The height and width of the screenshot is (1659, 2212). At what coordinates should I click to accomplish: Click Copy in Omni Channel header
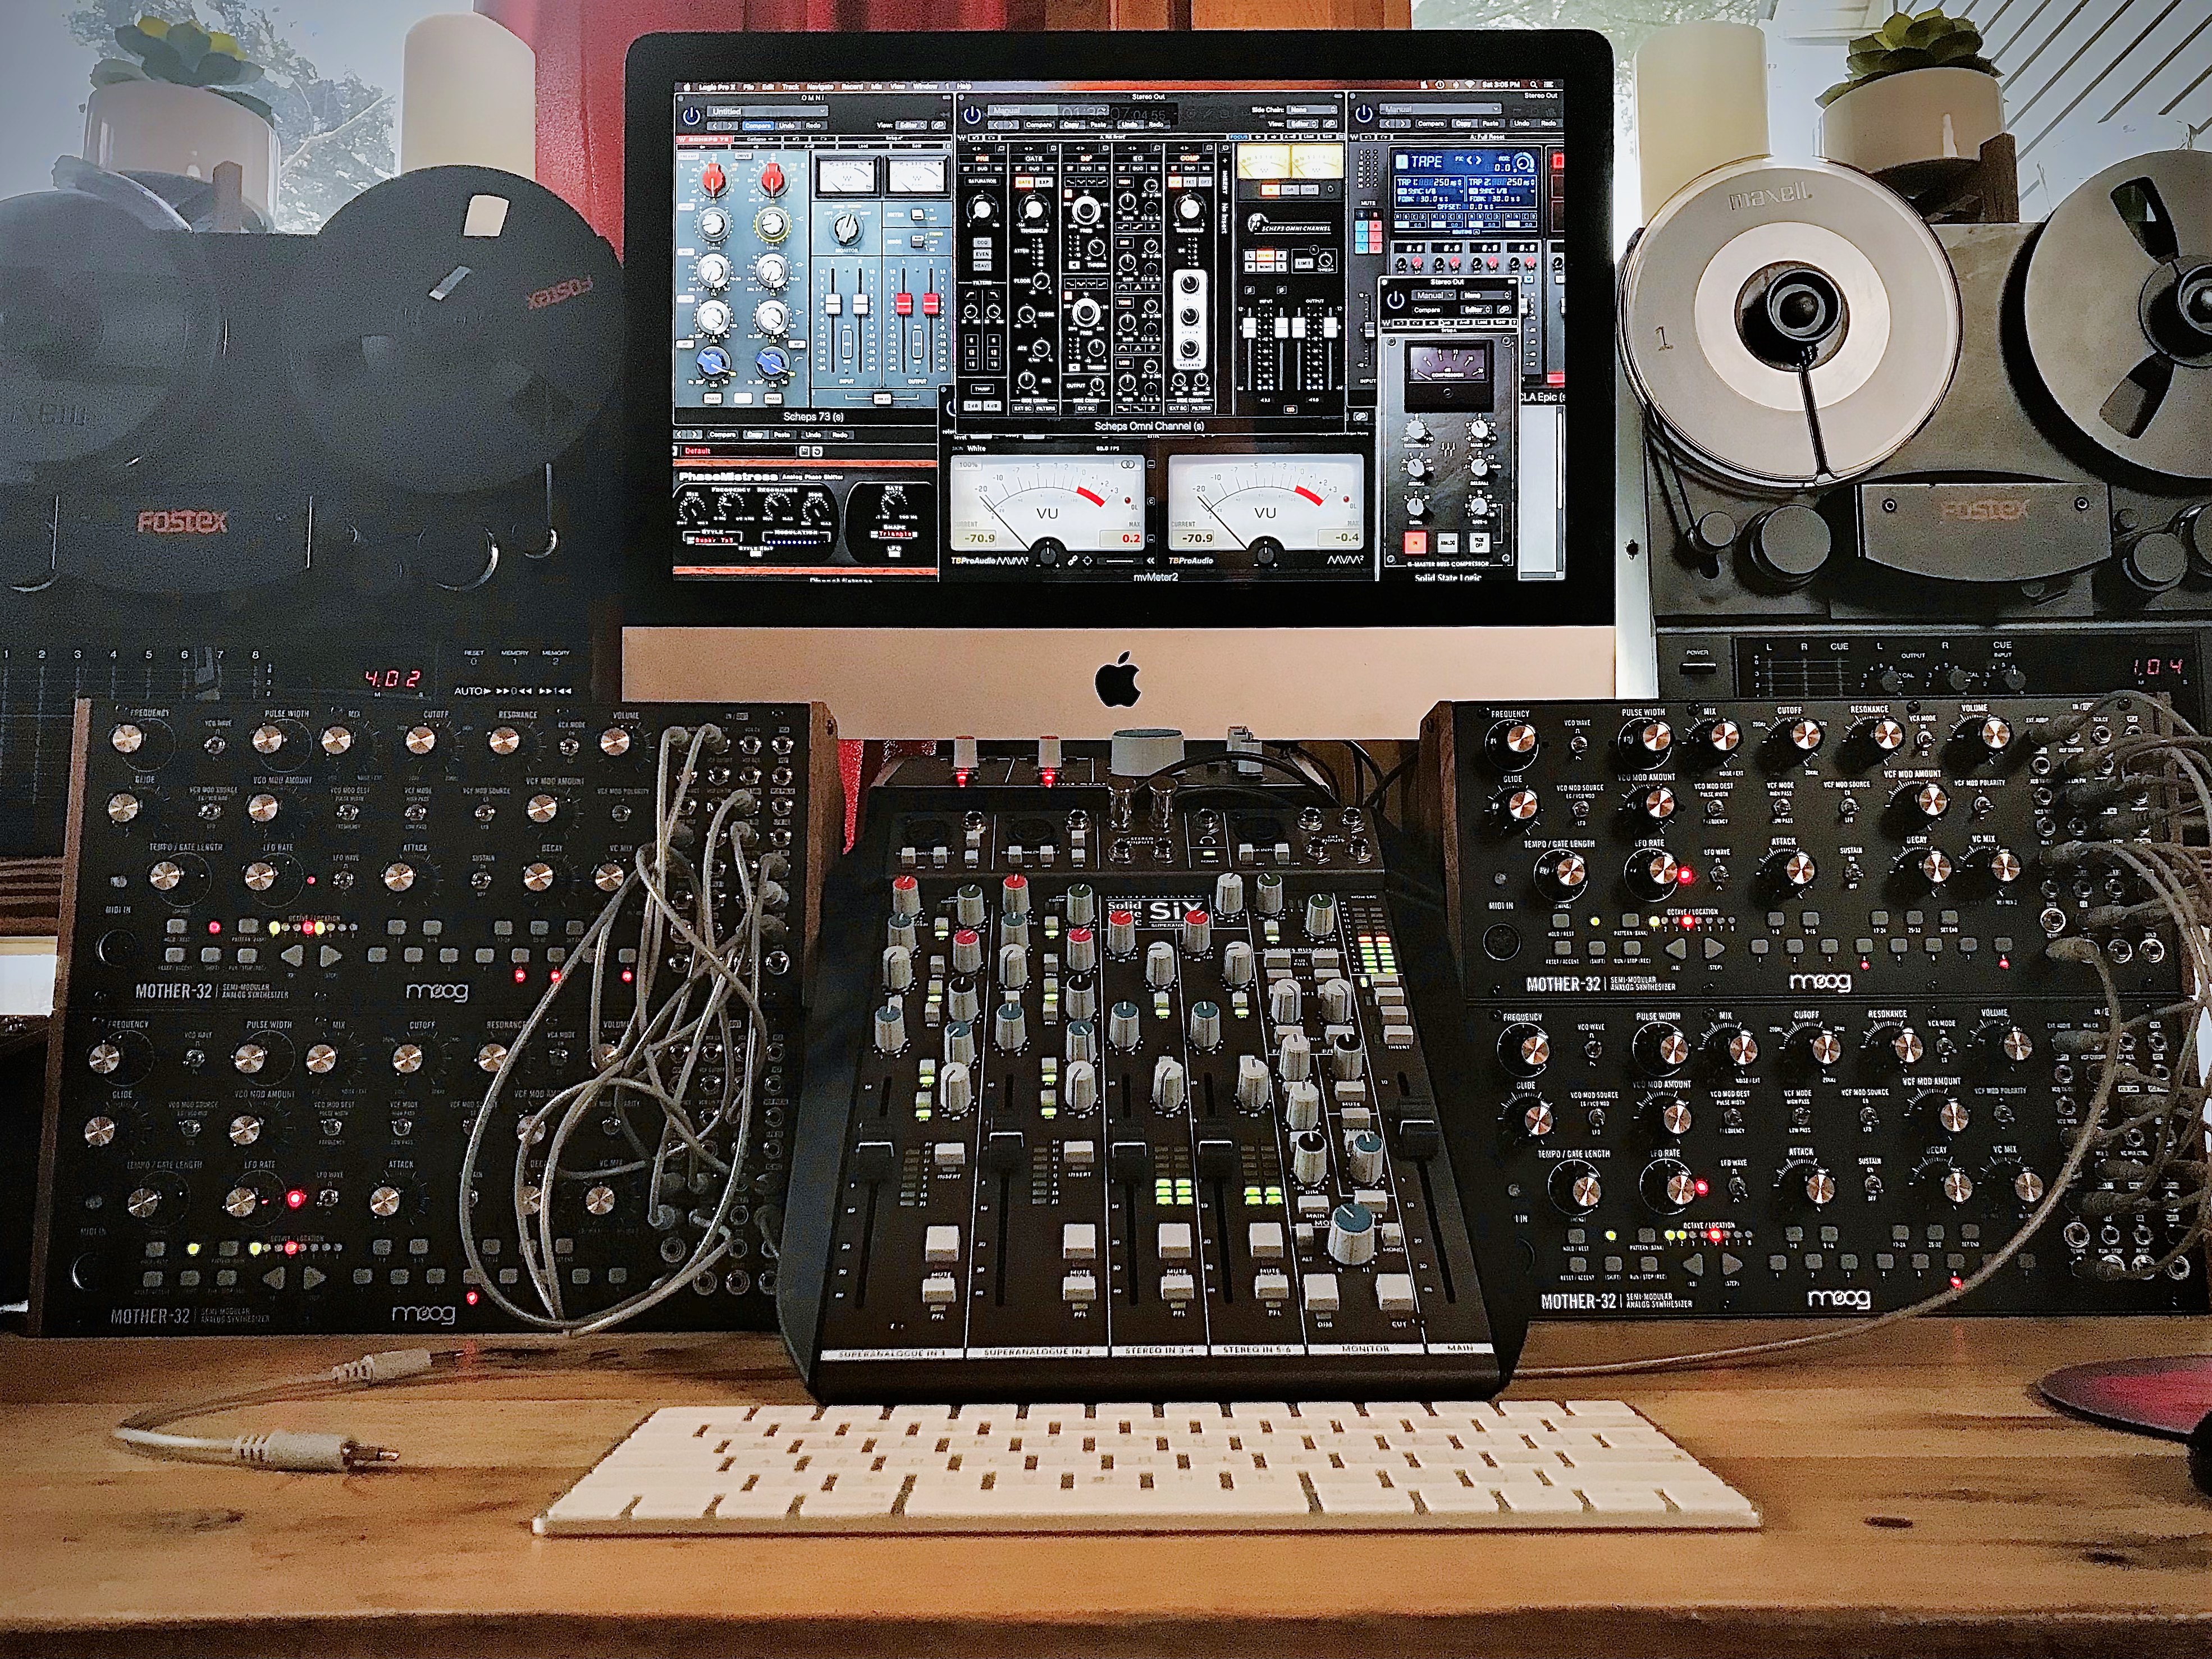tap(1072, 125)
